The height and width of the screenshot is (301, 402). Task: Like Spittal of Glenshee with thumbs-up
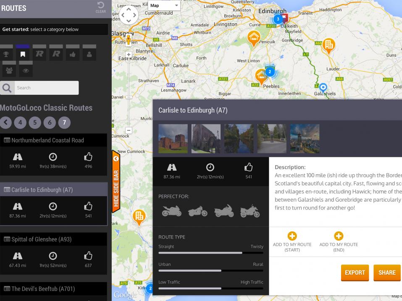coord(88,256)
